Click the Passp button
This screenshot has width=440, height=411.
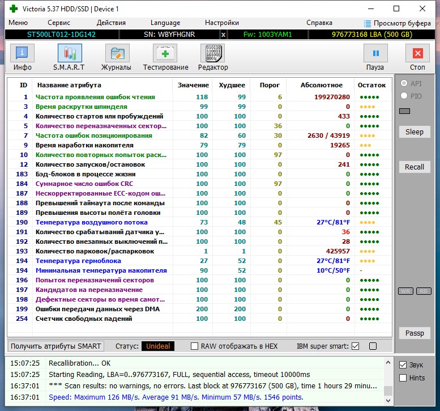pyautogui.click(x=415, y=333)
